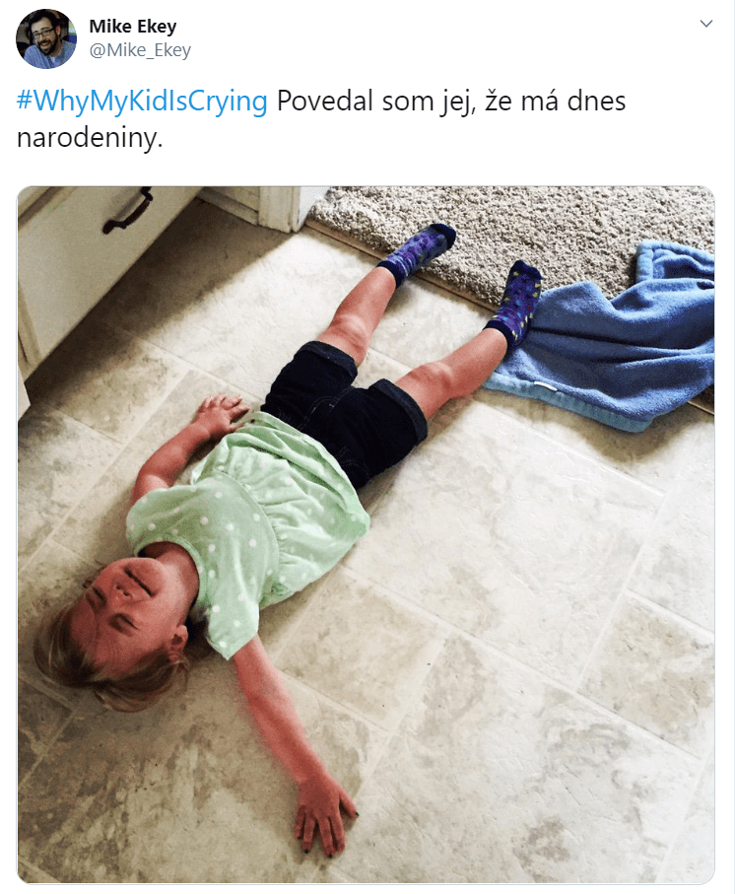The height and width of the screenshot is (894, 735).
Task: Expand the tweet options chevron menu
Action: 706,24
